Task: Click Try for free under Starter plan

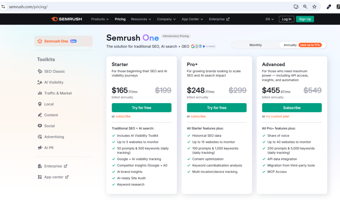Action: [141, 108]
